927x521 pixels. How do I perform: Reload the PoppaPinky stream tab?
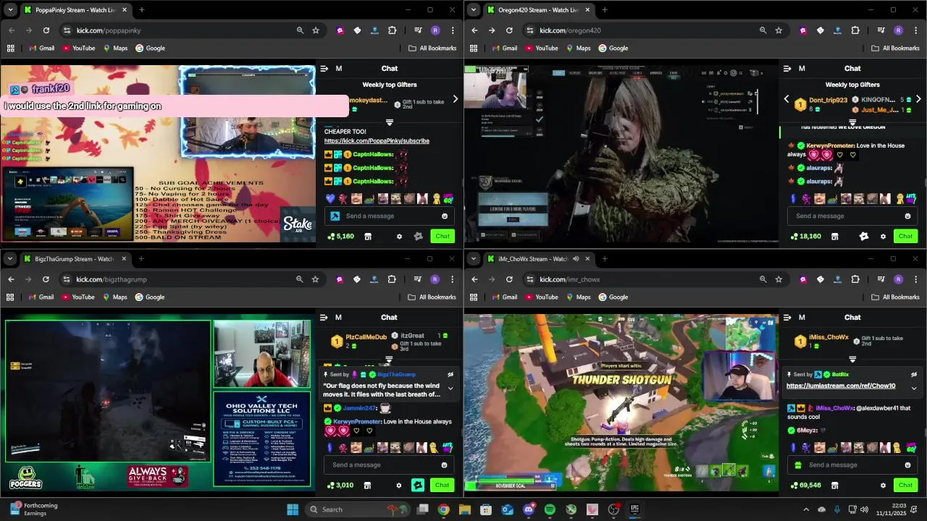point(46,30)
